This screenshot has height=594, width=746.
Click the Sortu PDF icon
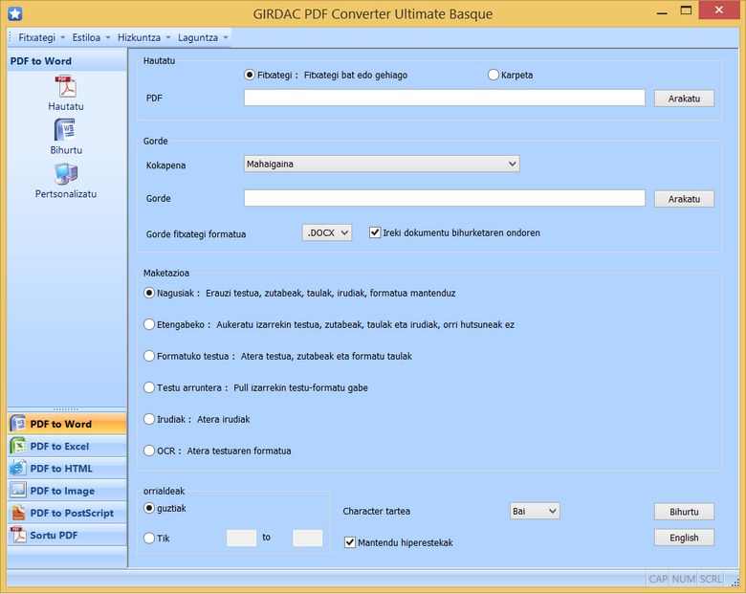[x=18, y=535]
